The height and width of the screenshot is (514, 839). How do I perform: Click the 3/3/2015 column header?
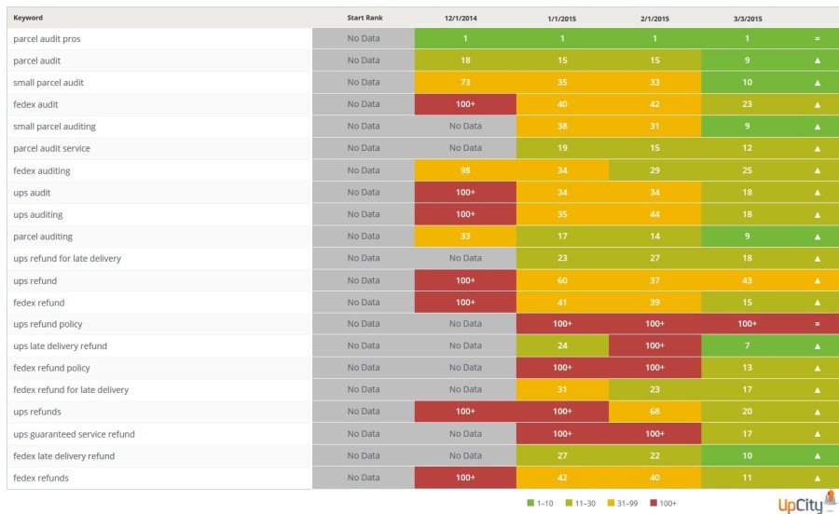click(x=747, y=18)
